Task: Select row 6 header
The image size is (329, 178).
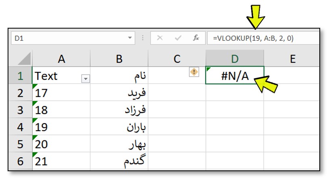Action: pos(20,161)
